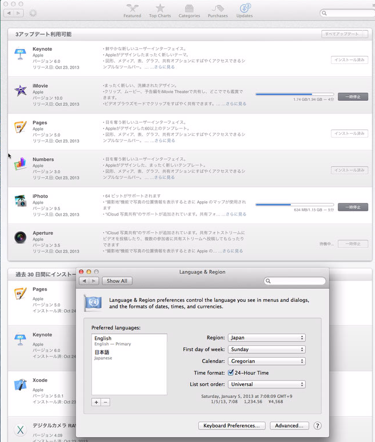Click iMovie download progress bar
The width and height of the screenshot is (375, 442).
point(294,94)
